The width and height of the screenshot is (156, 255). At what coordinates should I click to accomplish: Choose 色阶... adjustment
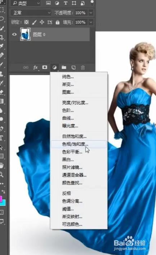[79, 111]
